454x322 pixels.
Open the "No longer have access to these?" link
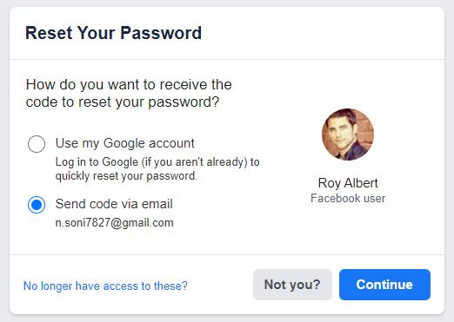[105, 286]
